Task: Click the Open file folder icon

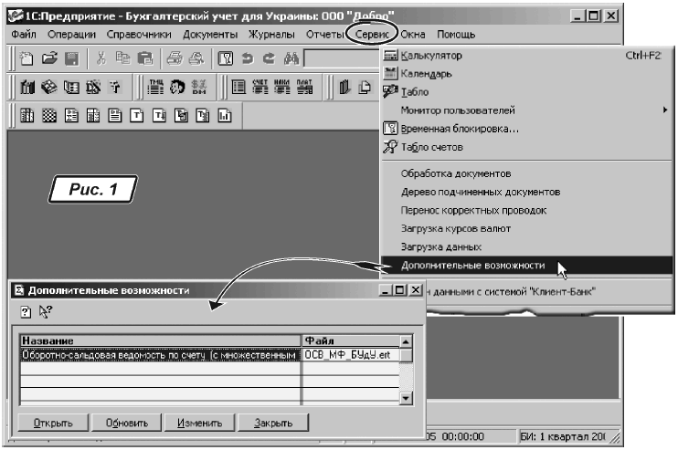Action: [x=48, y=59]
